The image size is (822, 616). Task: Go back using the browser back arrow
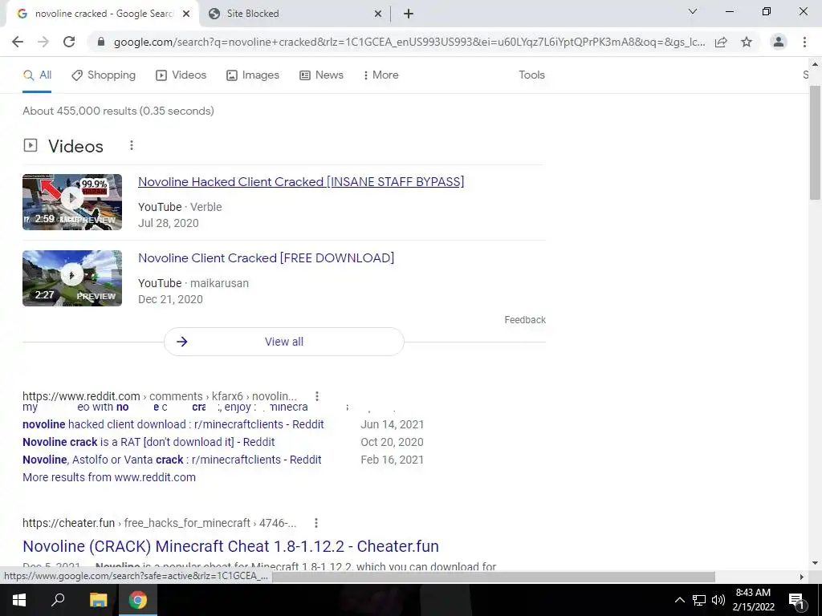[x=18, y=42]
